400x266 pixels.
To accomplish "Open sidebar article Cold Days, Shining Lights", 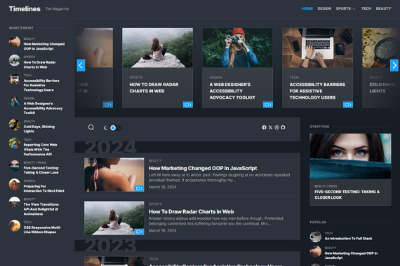I will coord(39,129).
